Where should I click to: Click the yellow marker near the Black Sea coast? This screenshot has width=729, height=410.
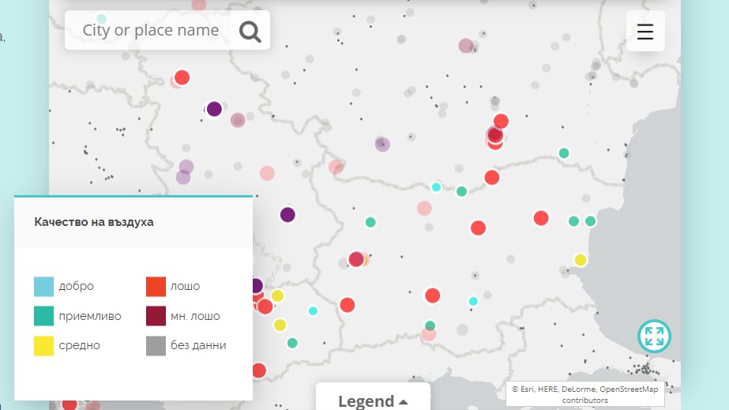581,260
